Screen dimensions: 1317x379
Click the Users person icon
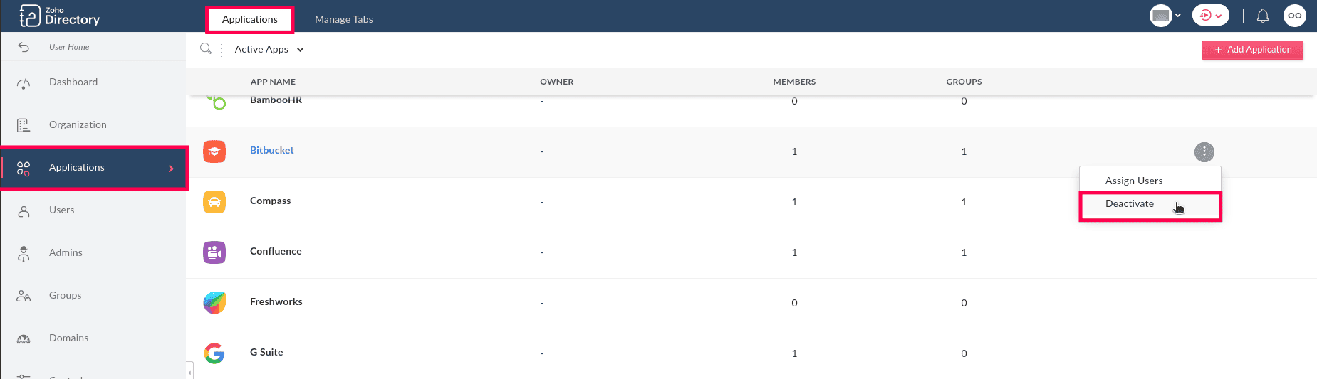(24, 211)
